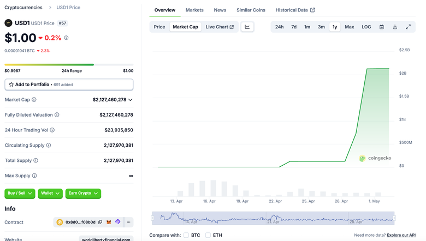Open the News tab
Screen dimensions: 426x241
coord(220,10)
